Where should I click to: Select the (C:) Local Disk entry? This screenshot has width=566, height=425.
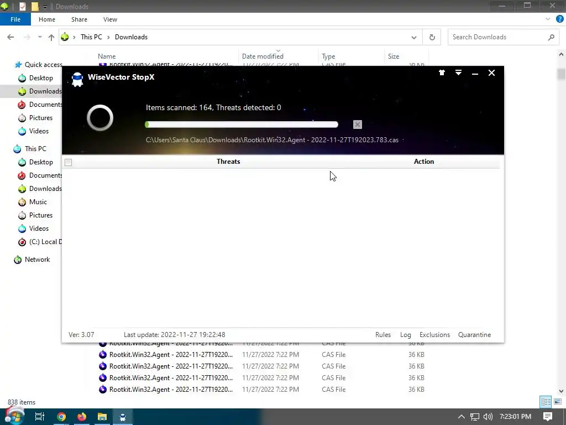[40, 242]
